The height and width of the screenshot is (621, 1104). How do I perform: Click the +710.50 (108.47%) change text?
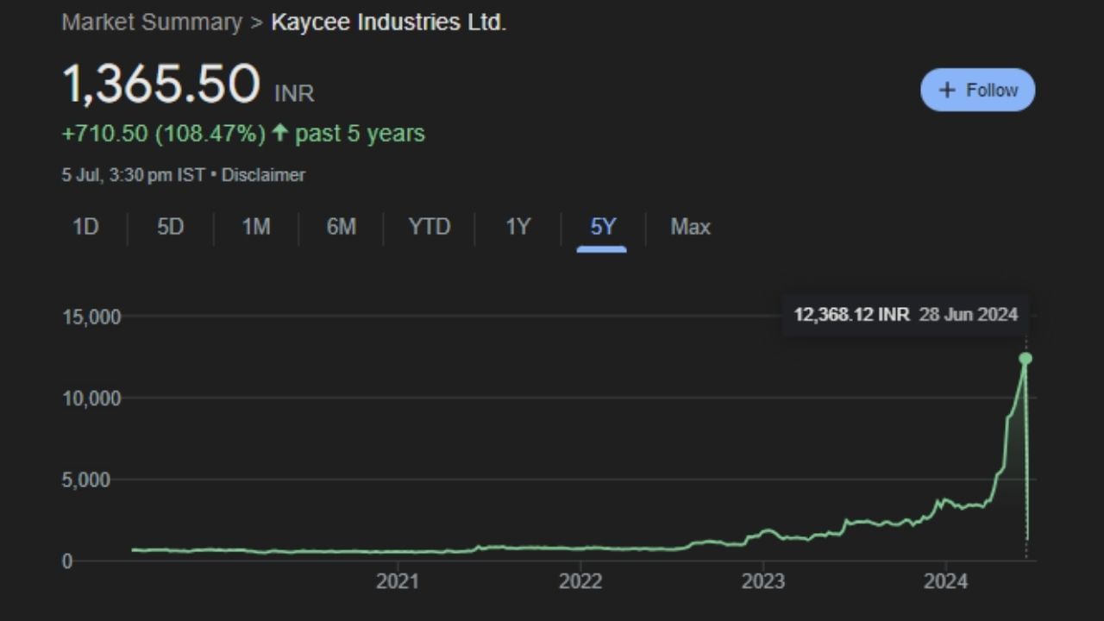coord(164,134)
